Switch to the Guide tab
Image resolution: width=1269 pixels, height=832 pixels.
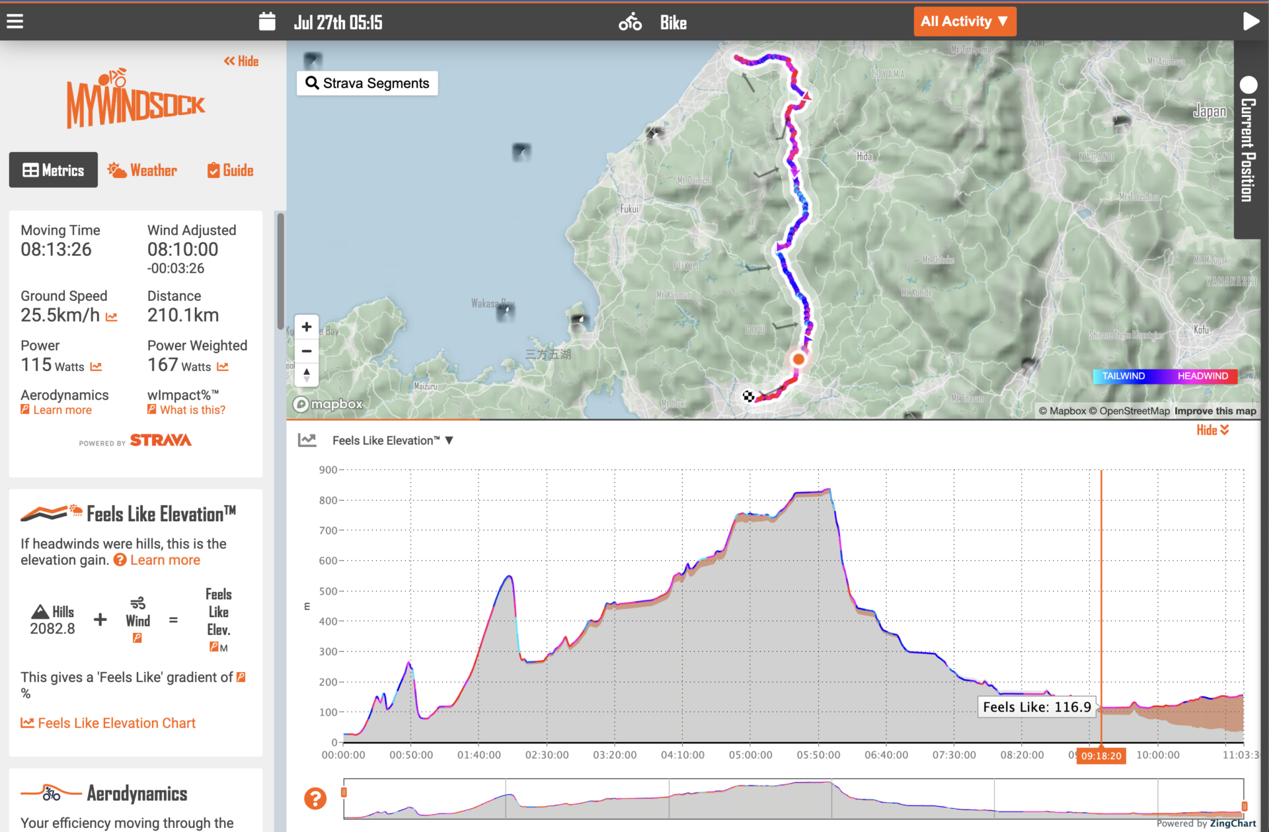[230, 170]
